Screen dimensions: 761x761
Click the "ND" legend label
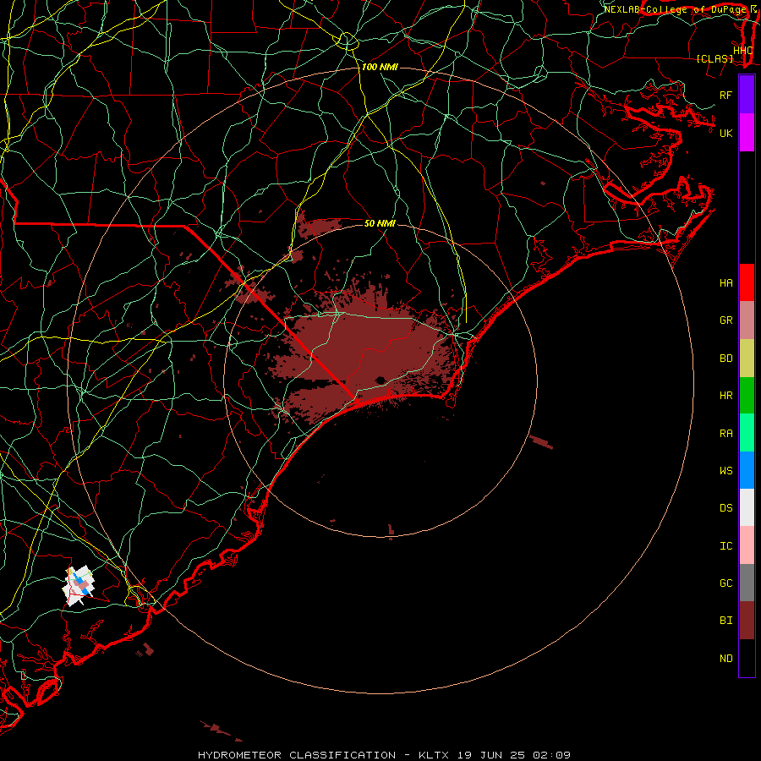coord(725,659)
